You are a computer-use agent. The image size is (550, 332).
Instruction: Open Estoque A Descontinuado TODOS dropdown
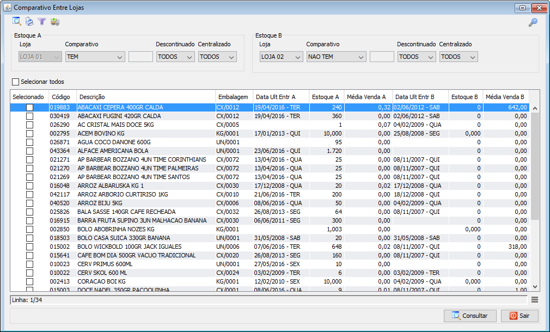(175, 57)
